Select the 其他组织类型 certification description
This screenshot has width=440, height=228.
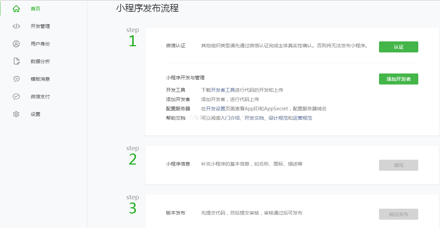coord(285,46)
